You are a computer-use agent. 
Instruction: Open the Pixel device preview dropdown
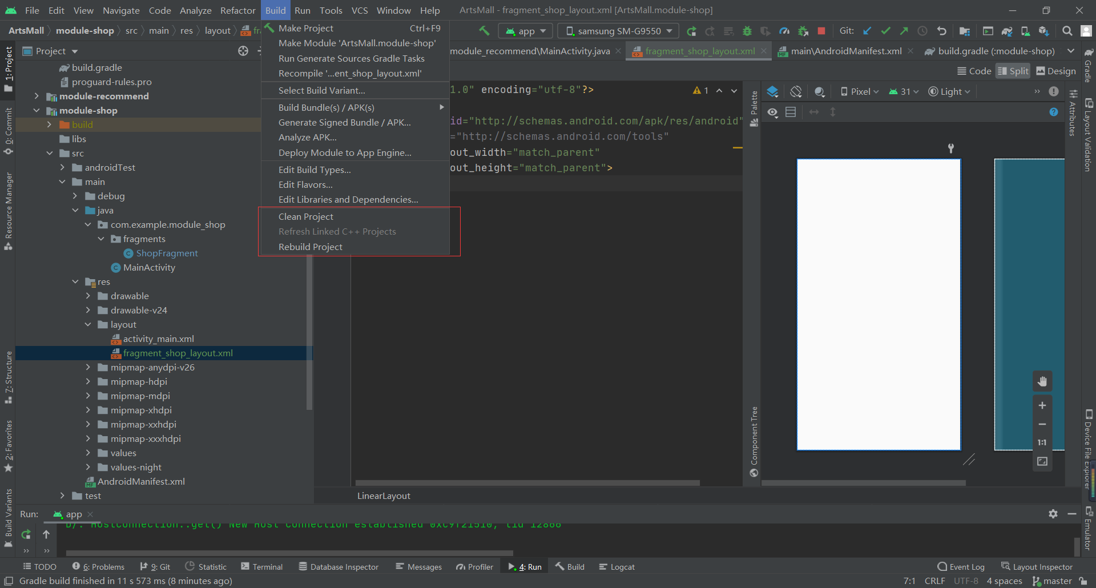pyautogui.click(x=860, y=91)
